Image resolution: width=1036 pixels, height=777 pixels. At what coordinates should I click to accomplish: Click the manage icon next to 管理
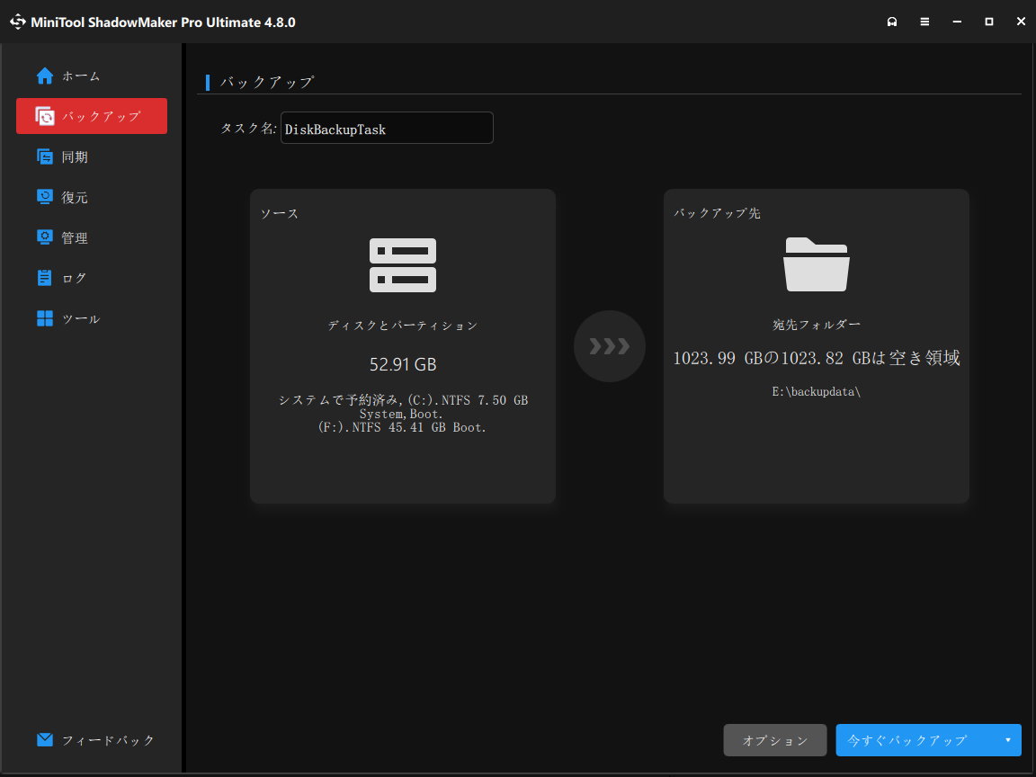point(44,237)
